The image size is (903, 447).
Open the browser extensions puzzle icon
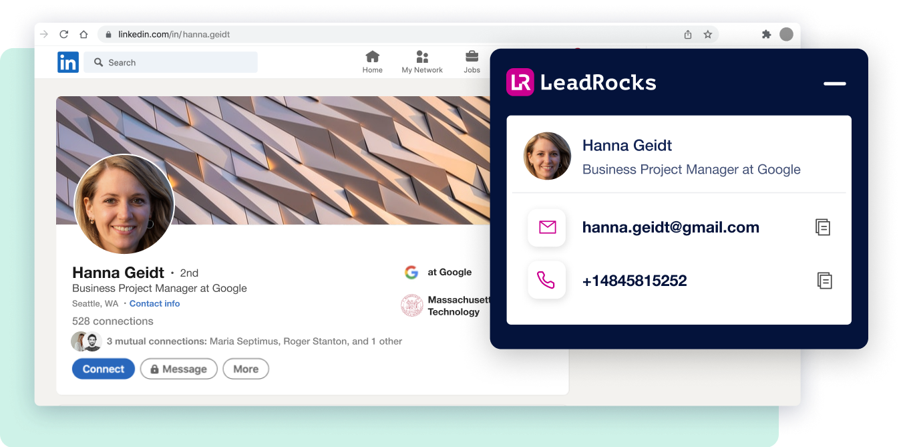[766, 34]
